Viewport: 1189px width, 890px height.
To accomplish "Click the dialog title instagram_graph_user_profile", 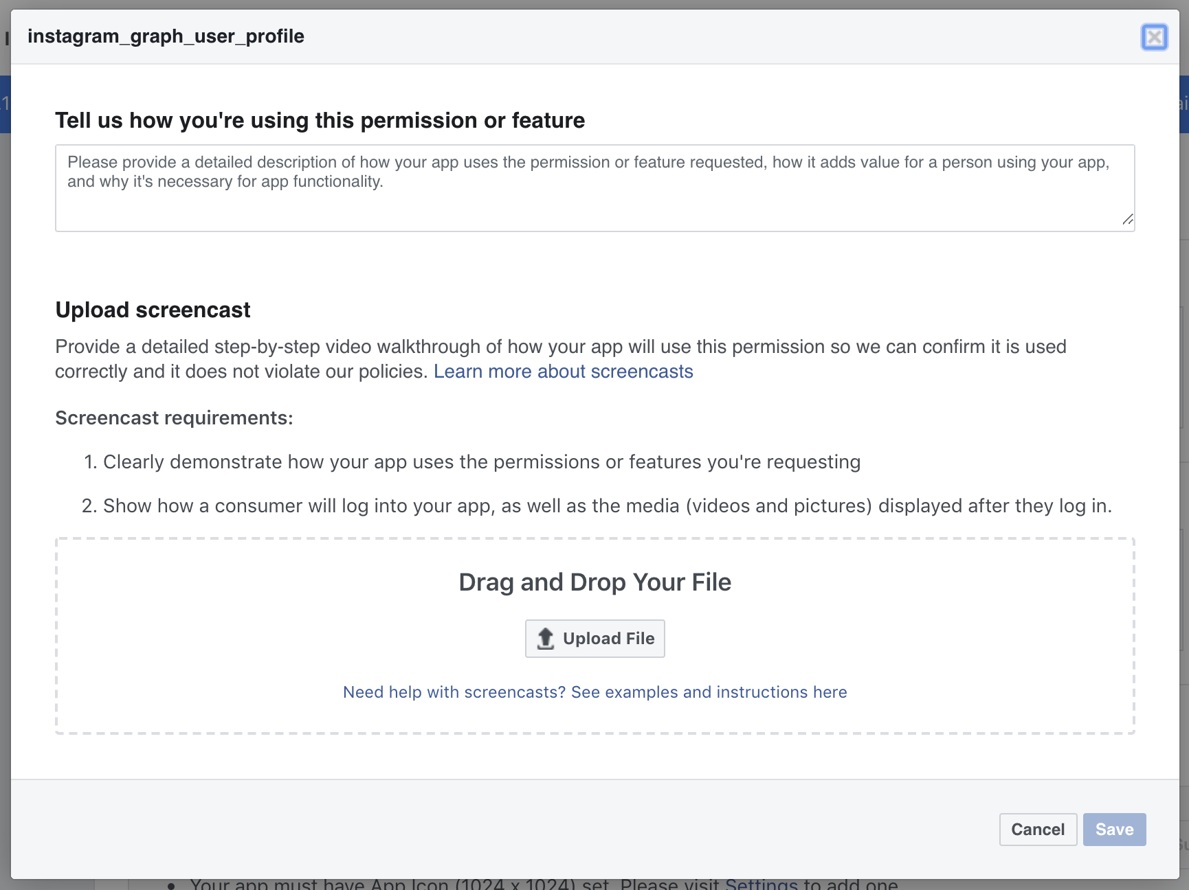I will coord(166,36).
